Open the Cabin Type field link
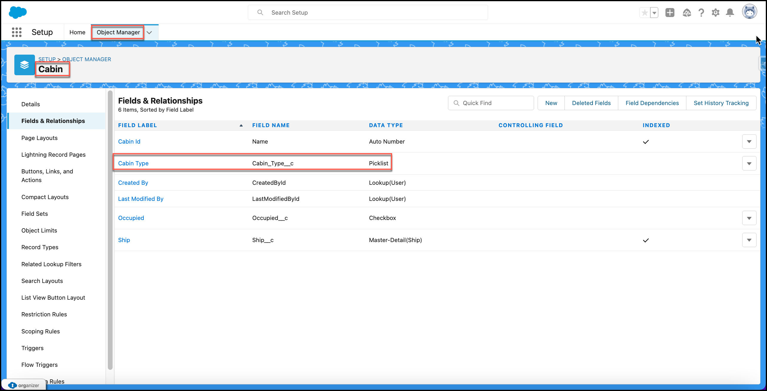This screenshot has height=391, width=767. tap(133, 163)
